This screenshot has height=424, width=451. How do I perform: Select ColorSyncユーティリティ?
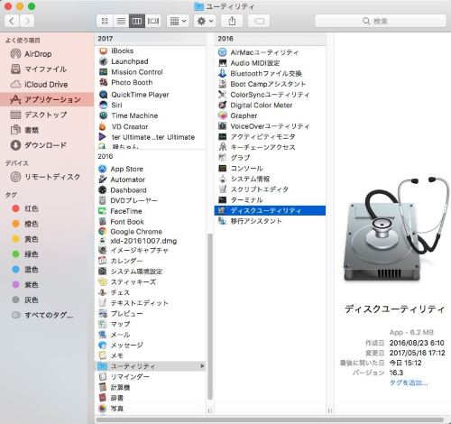[x=270, y=95]
